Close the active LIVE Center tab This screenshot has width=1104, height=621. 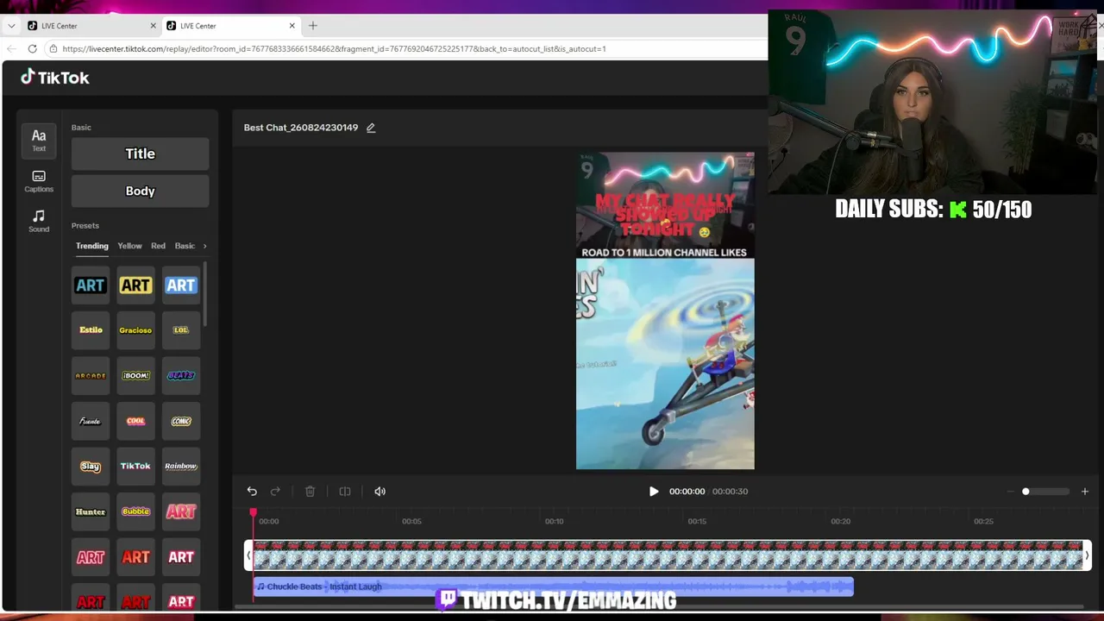point(292,26)
